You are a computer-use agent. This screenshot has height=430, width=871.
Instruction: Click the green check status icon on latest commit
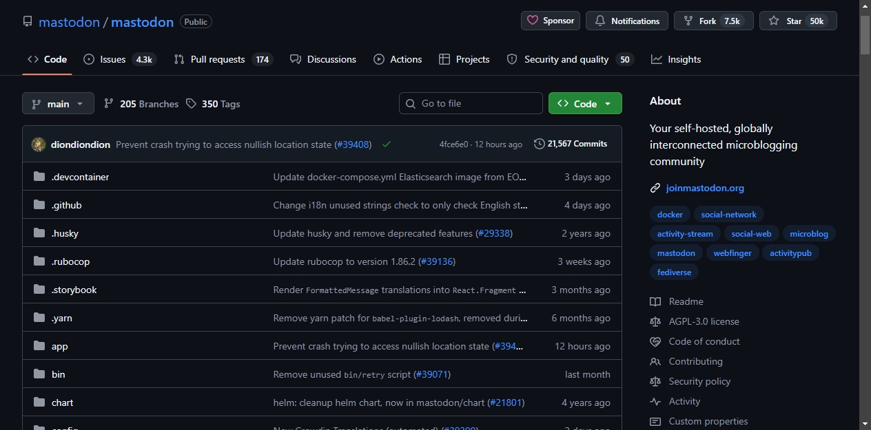387,144
